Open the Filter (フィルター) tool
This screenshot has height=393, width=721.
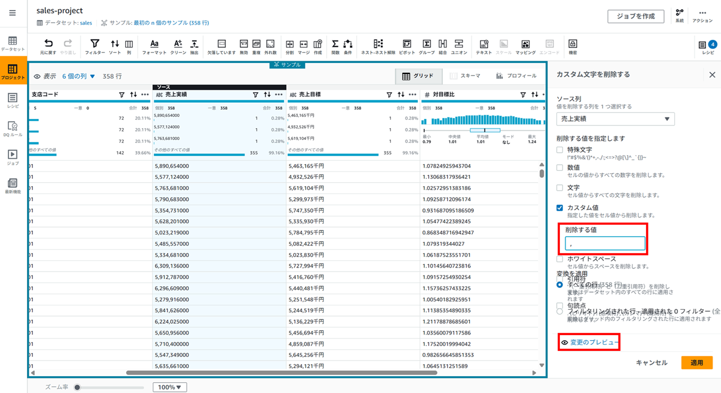tap(95, 47)
